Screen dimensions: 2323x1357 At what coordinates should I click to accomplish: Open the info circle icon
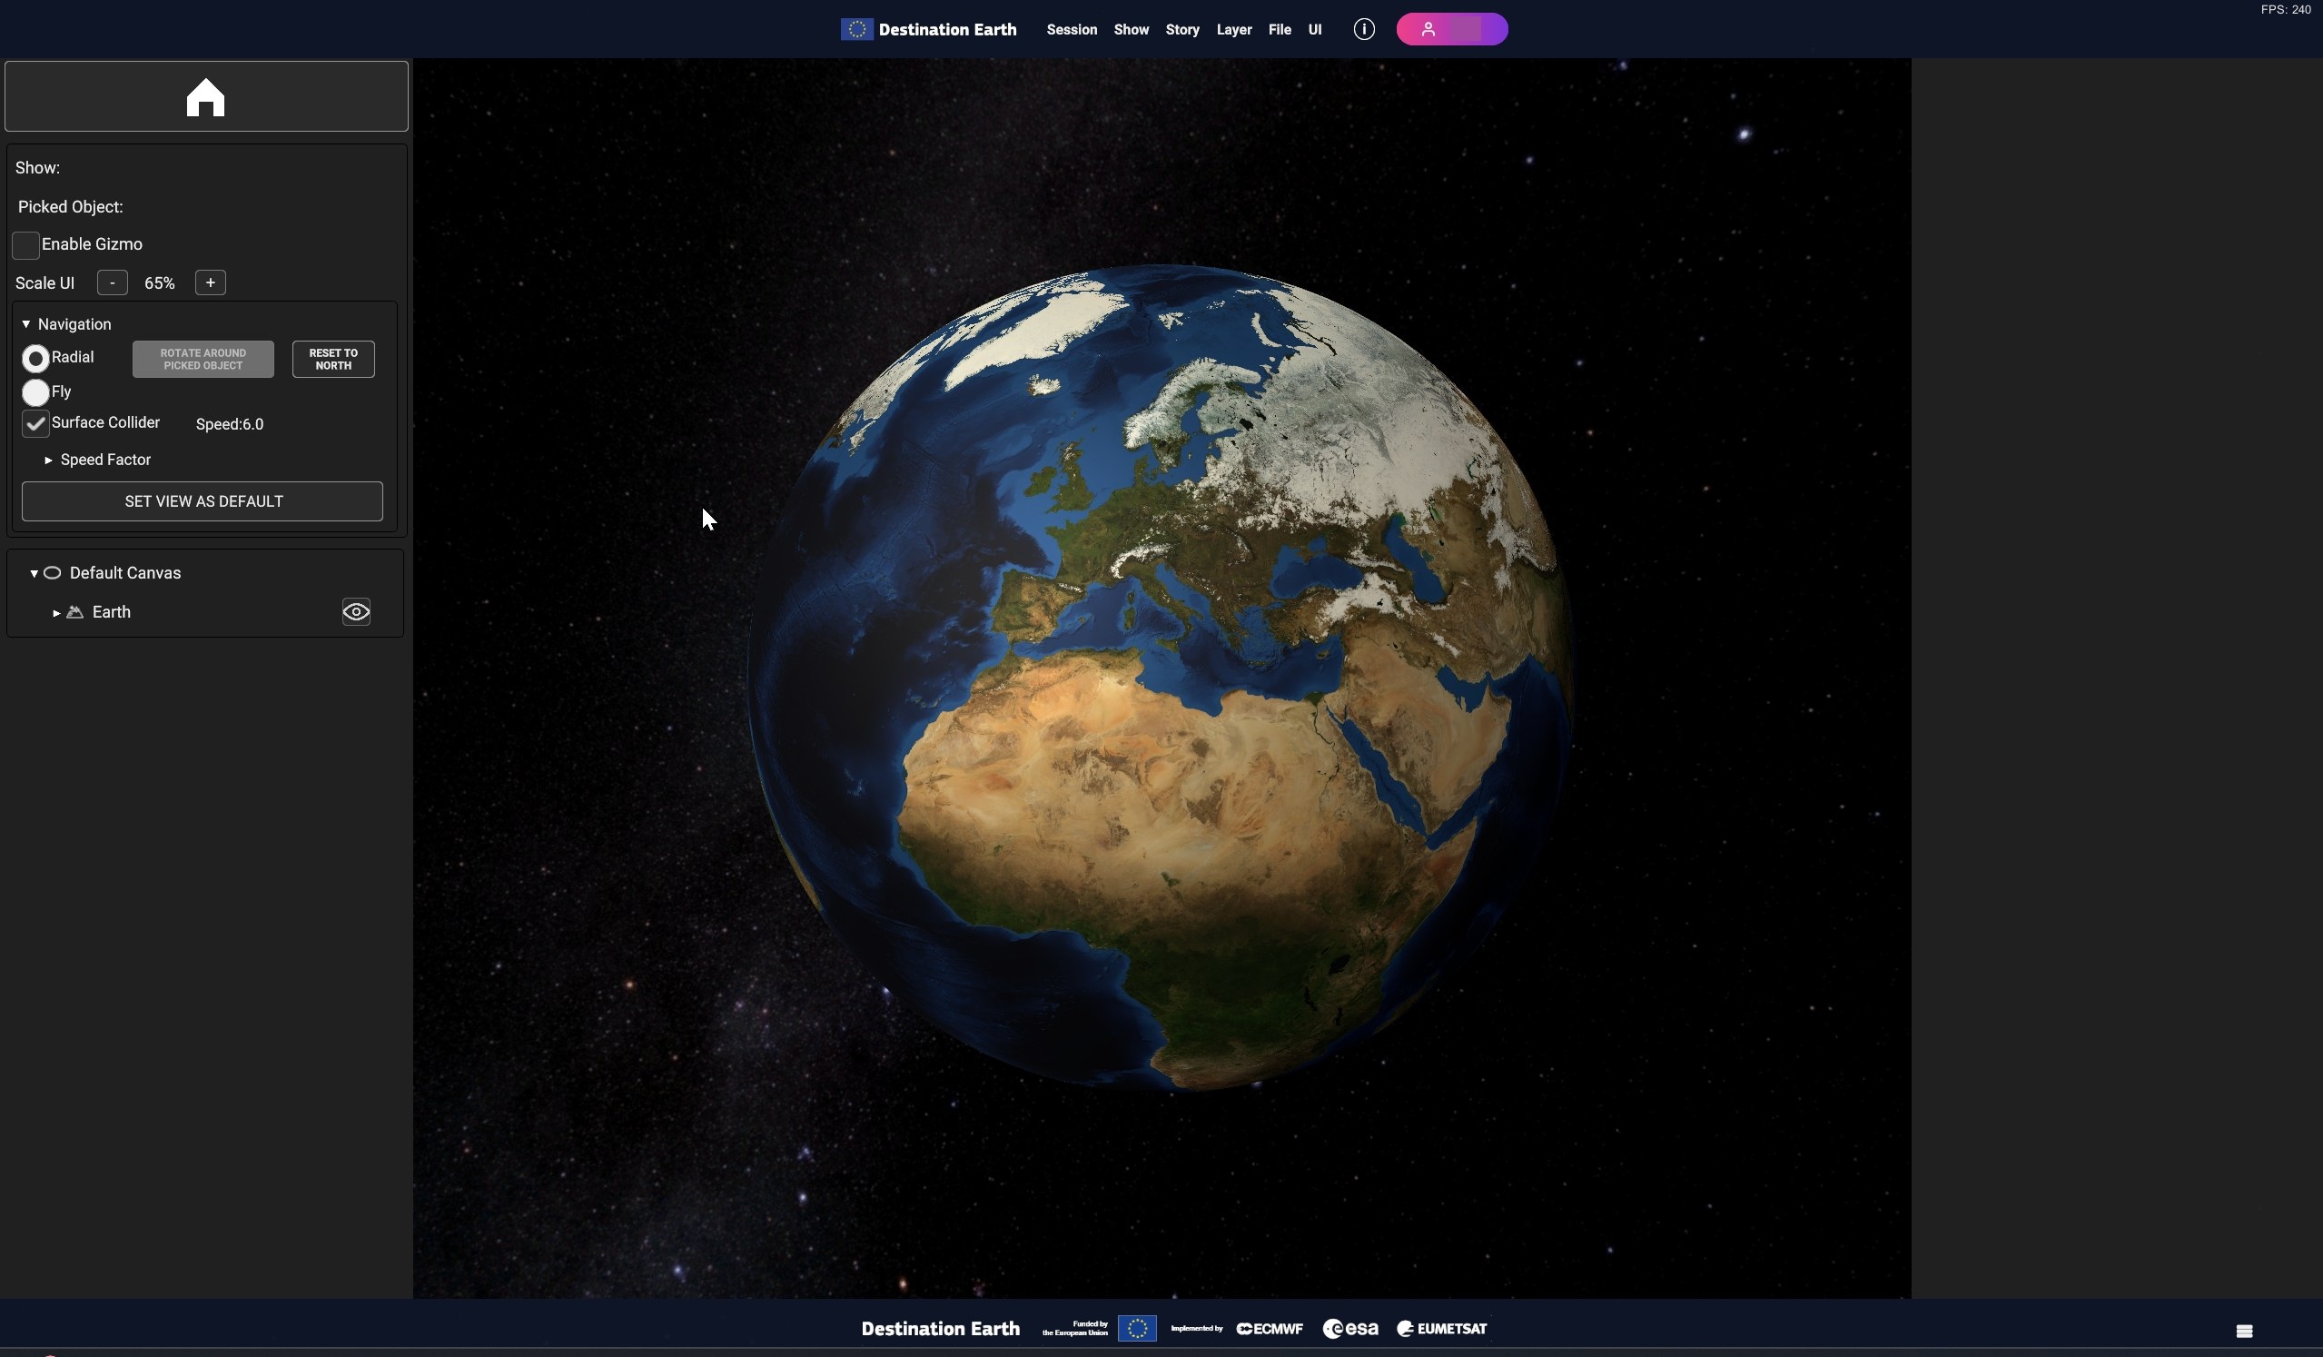1363,29
